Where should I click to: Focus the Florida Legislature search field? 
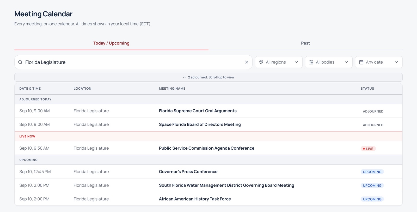(x=133, y=62)
